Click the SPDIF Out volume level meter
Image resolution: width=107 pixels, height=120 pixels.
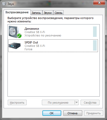pos(95,45)
